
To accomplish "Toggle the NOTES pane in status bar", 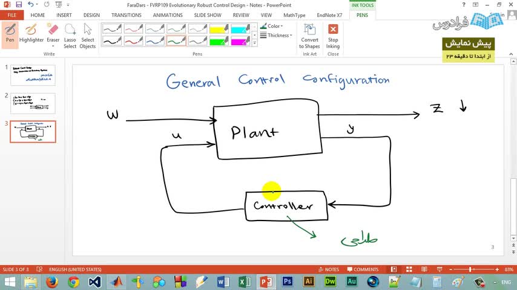I will click(329, 269).
